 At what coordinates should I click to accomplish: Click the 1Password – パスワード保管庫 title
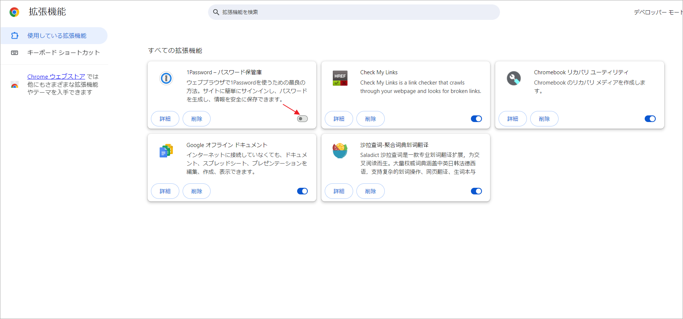[x=224, y=72]
